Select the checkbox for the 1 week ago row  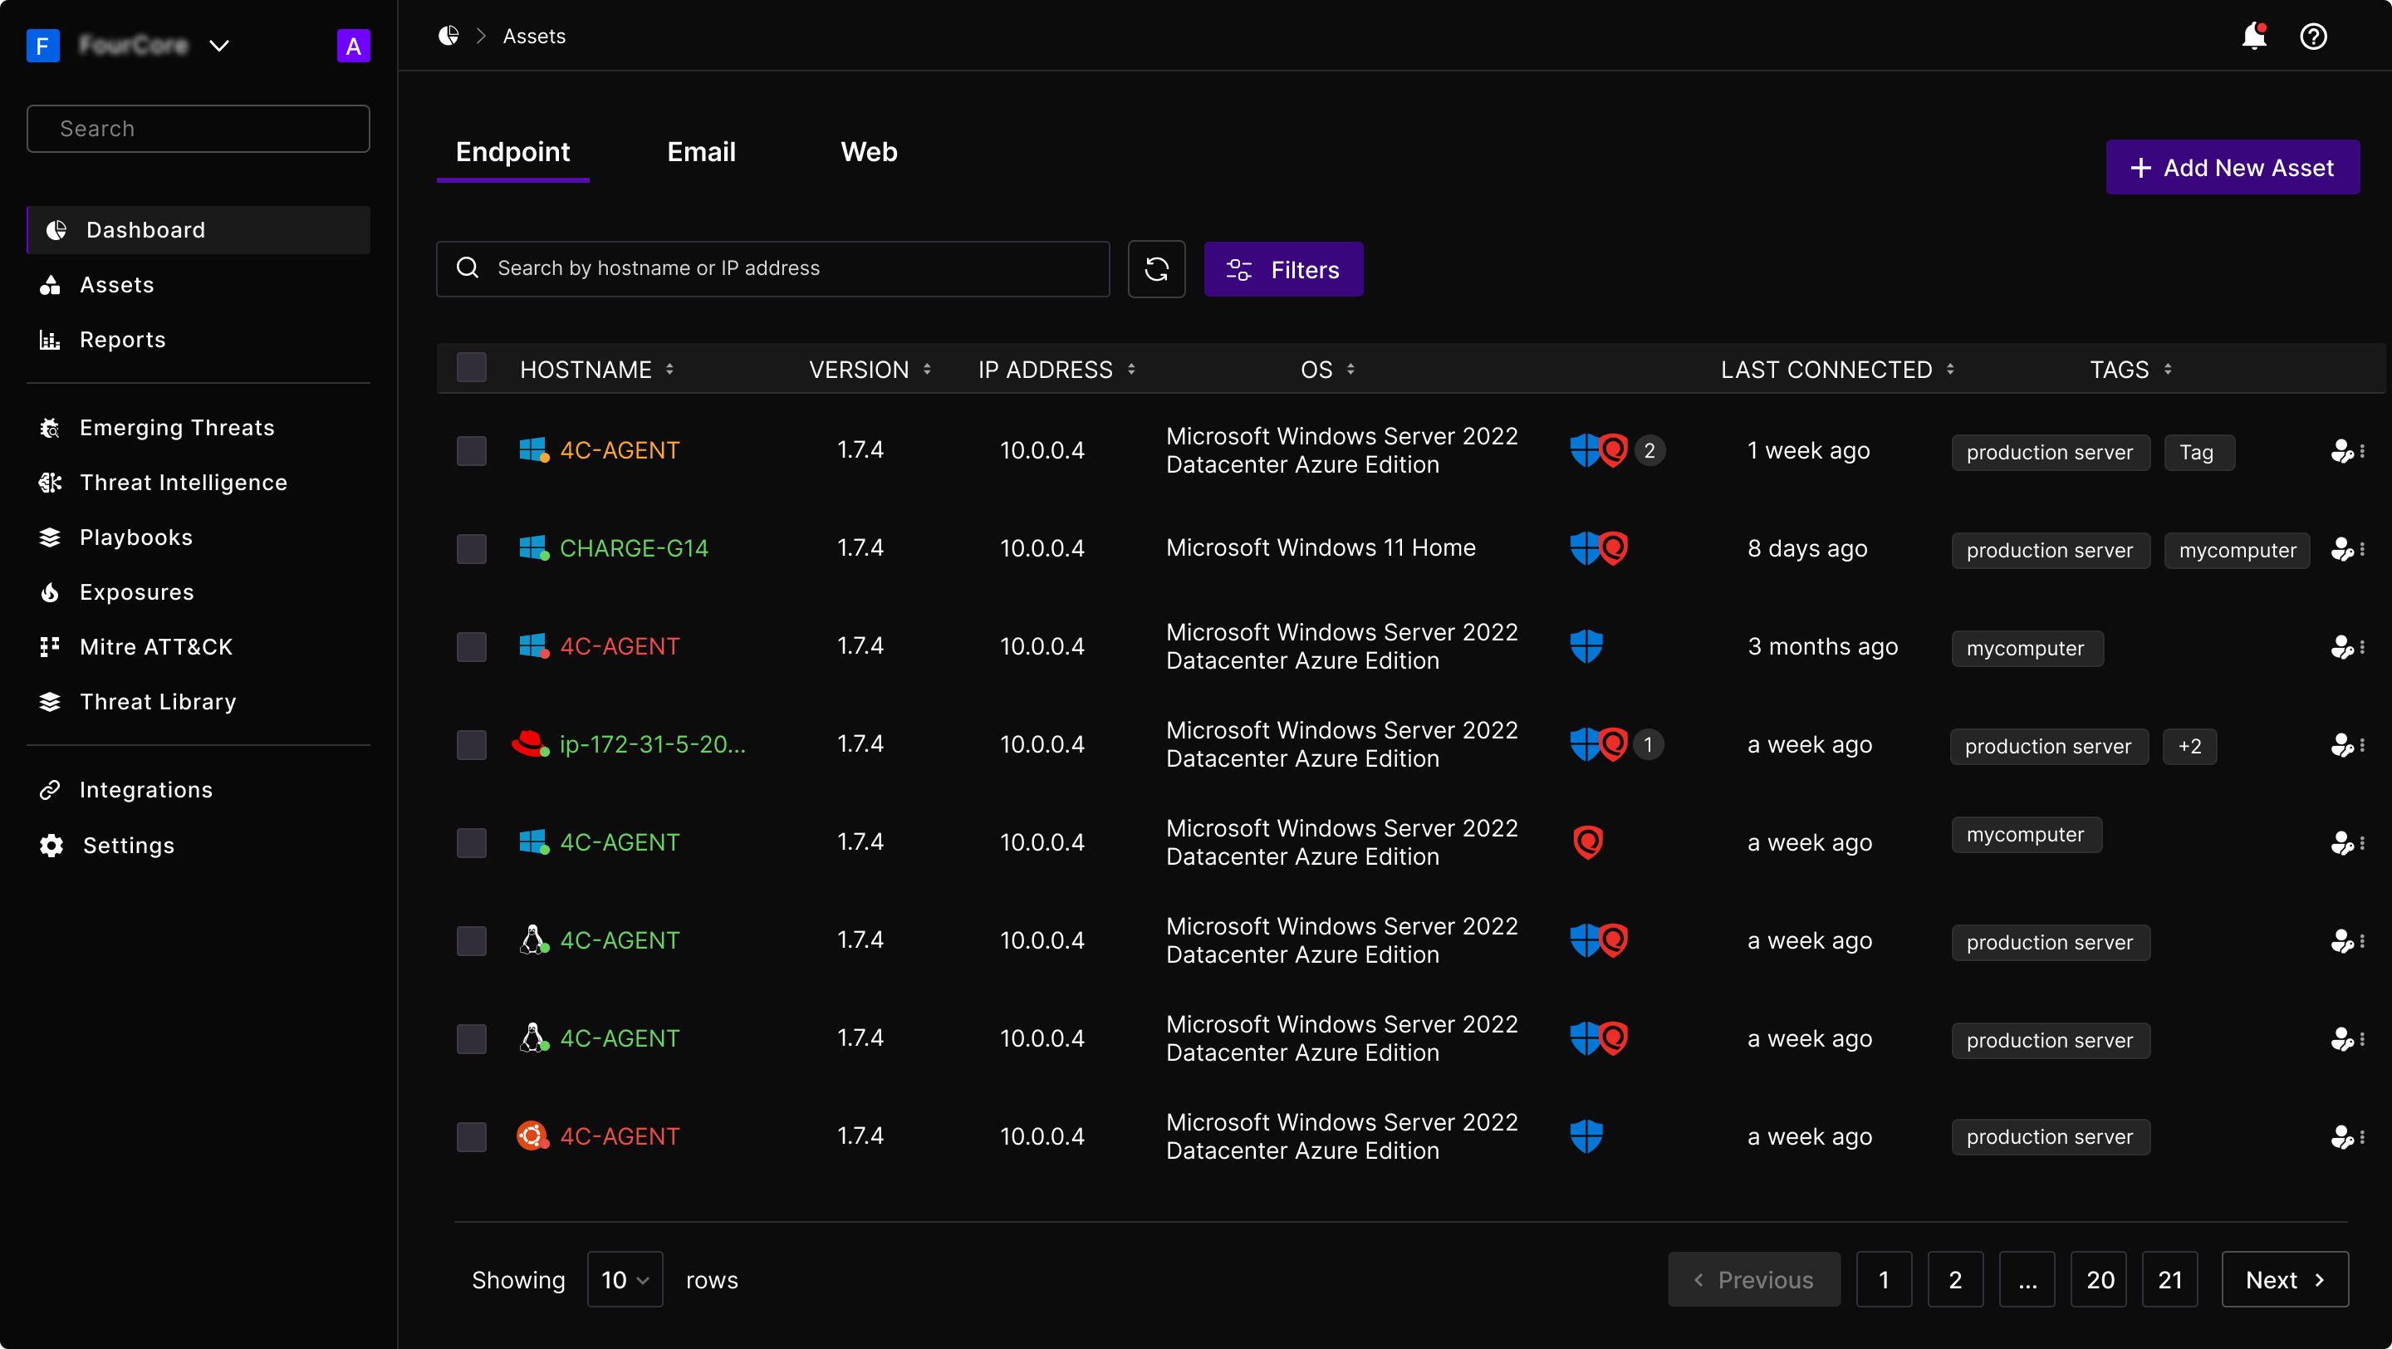(472, 451)
